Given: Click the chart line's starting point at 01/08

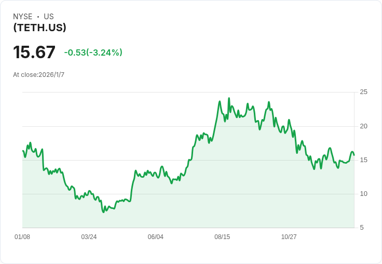Looking at the screenshot, I should 23,151.
